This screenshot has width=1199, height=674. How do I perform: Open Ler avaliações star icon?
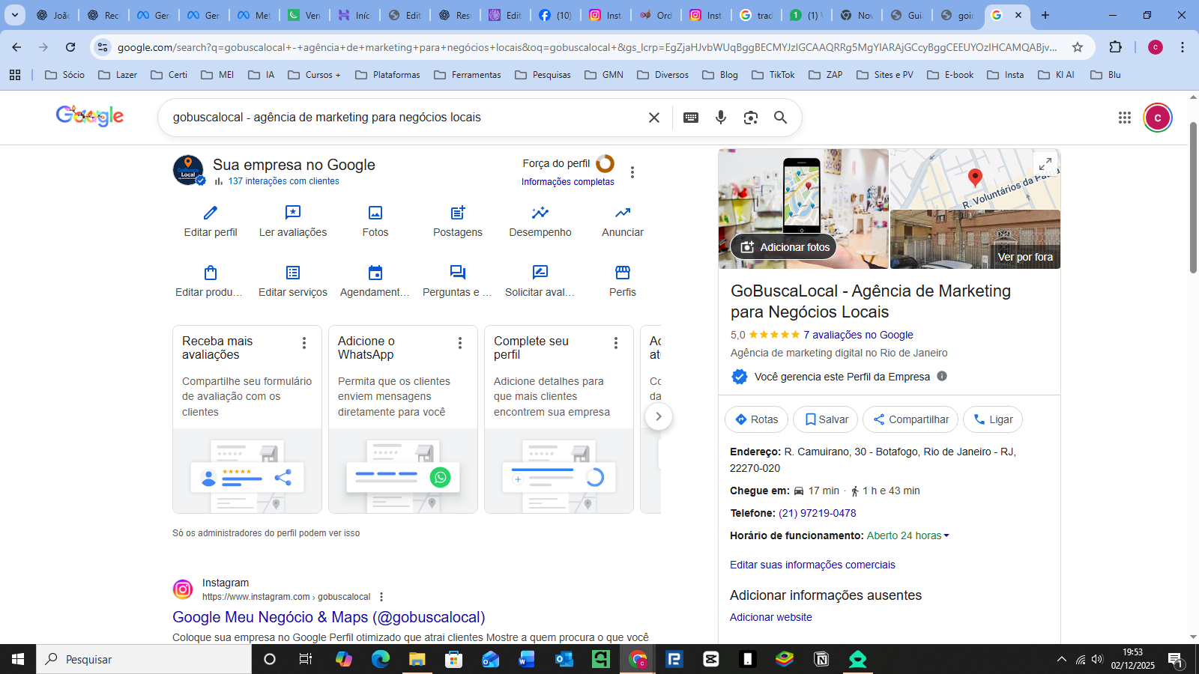(x=293, y=213)
